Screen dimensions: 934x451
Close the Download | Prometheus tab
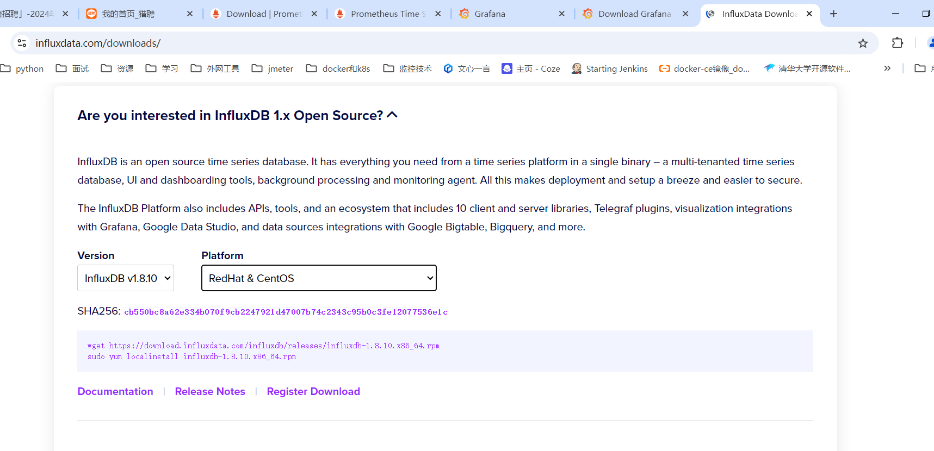coord(314,14)
